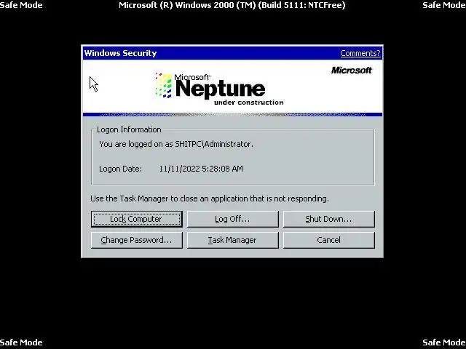Click the 'Logon Date:' label

click(120, 169)
